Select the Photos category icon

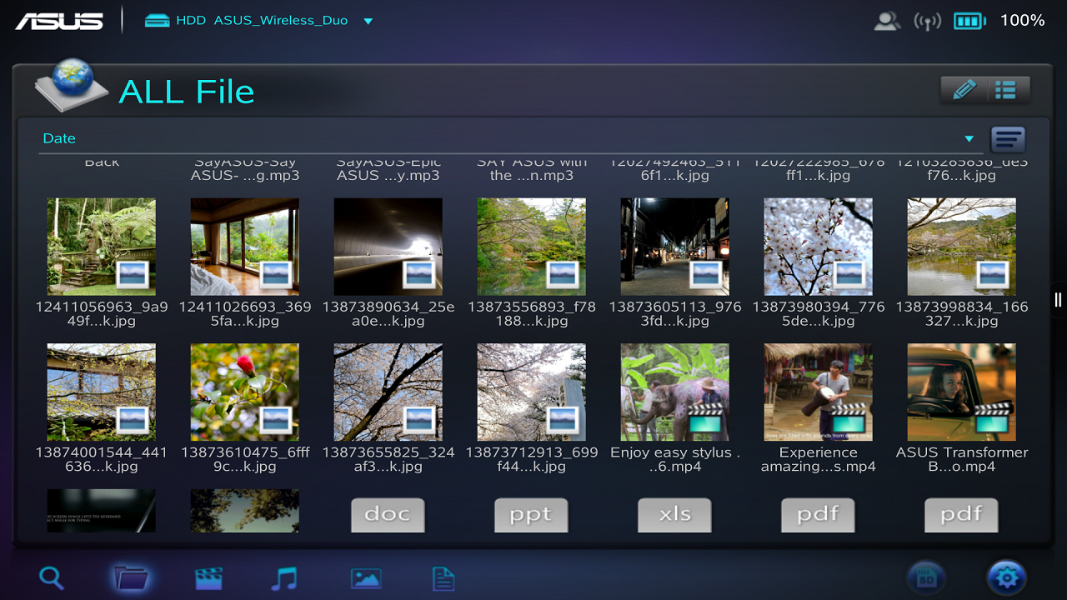[366, 577]
